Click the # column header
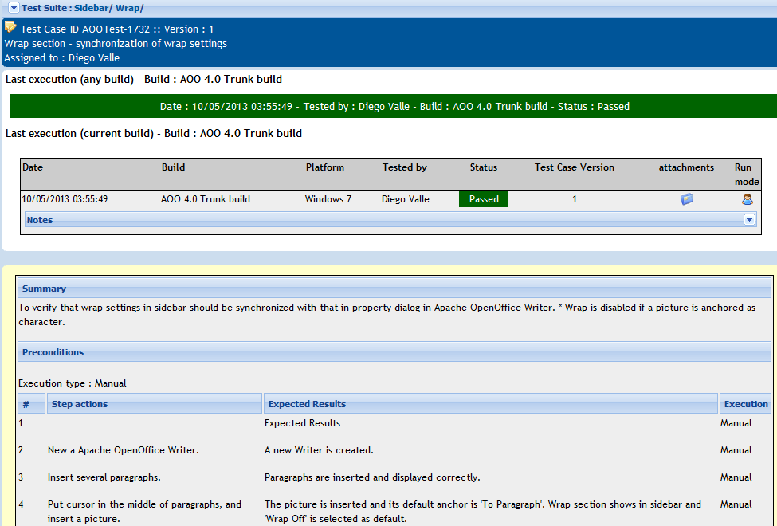The image size is (777, 526). click(x=31, y=403)
